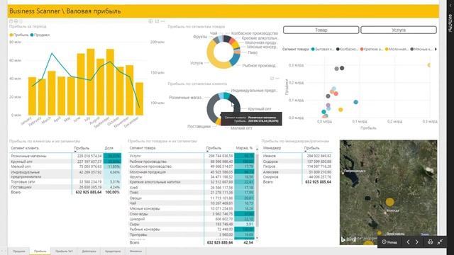Click the Менеджер column header

[272, 148]
